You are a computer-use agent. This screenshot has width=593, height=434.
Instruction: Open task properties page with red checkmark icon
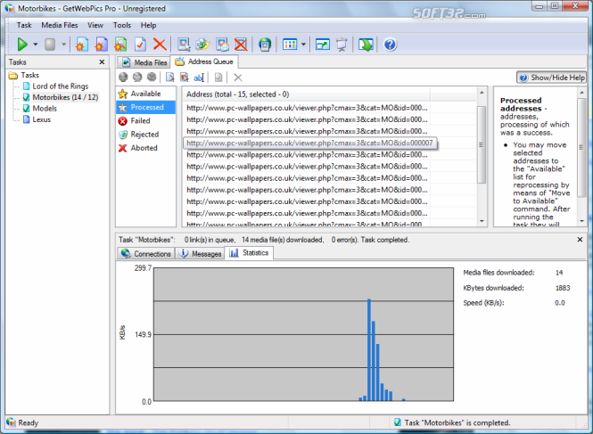click(x=140, y=45)
